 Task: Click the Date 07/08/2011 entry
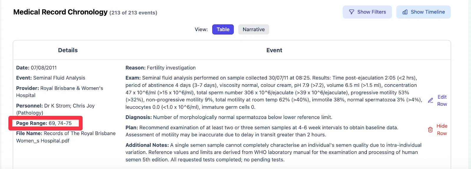click(x=37, y=68)
